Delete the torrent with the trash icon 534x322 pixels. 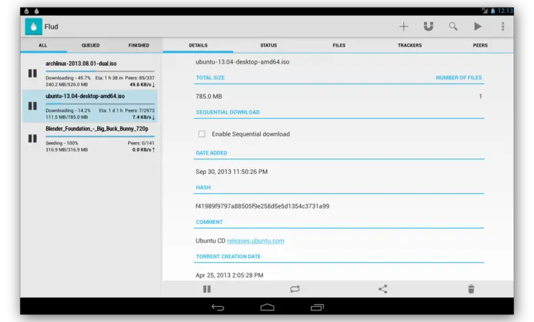point(471,289)
